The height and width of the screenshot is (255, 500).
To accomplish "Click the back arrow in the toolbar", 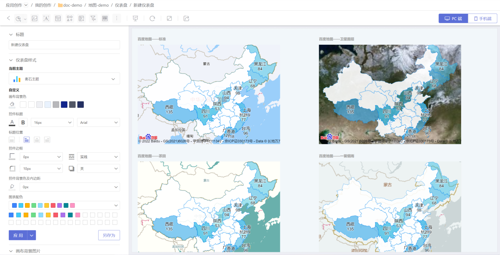I will click(x=9, y=18).
